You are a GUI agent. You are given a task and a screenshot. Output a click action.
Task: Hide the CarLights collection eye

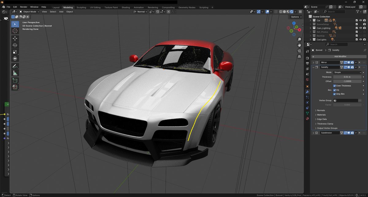click(x=360, y=39)
